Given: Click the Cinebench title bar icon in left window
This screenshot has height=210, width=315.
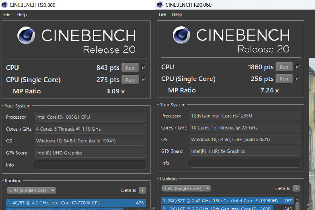Looking at the screenshot, I should pyautogui.click(x=4, y=5).
